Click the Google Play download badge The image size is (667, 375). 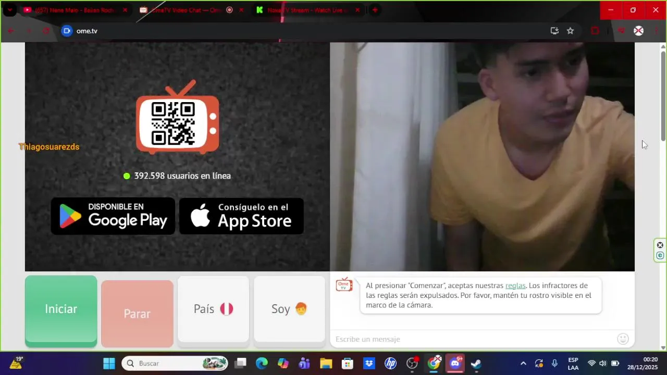click(113, 216)
